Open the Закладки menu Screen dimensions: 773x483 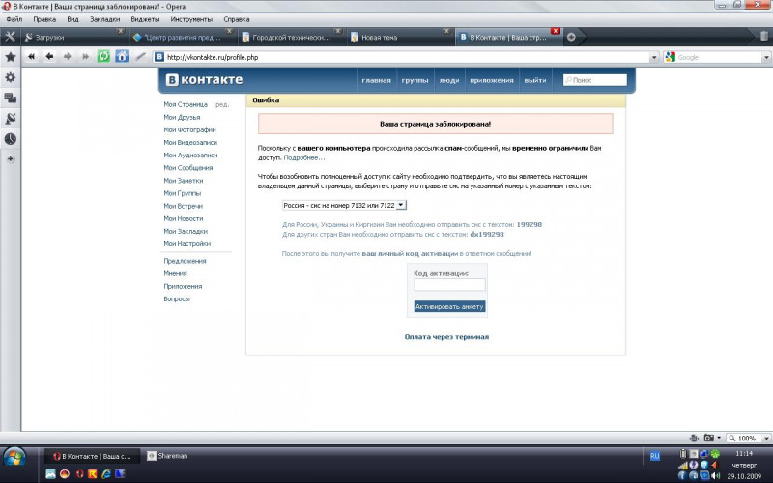105,19
